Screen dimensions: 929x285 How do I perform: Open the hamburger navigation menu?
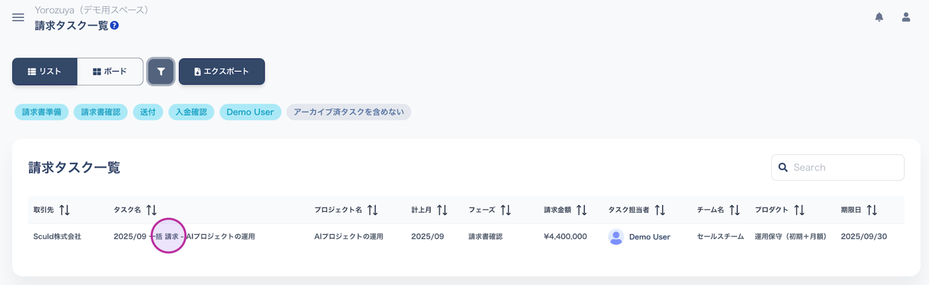(x=18, y=18)
